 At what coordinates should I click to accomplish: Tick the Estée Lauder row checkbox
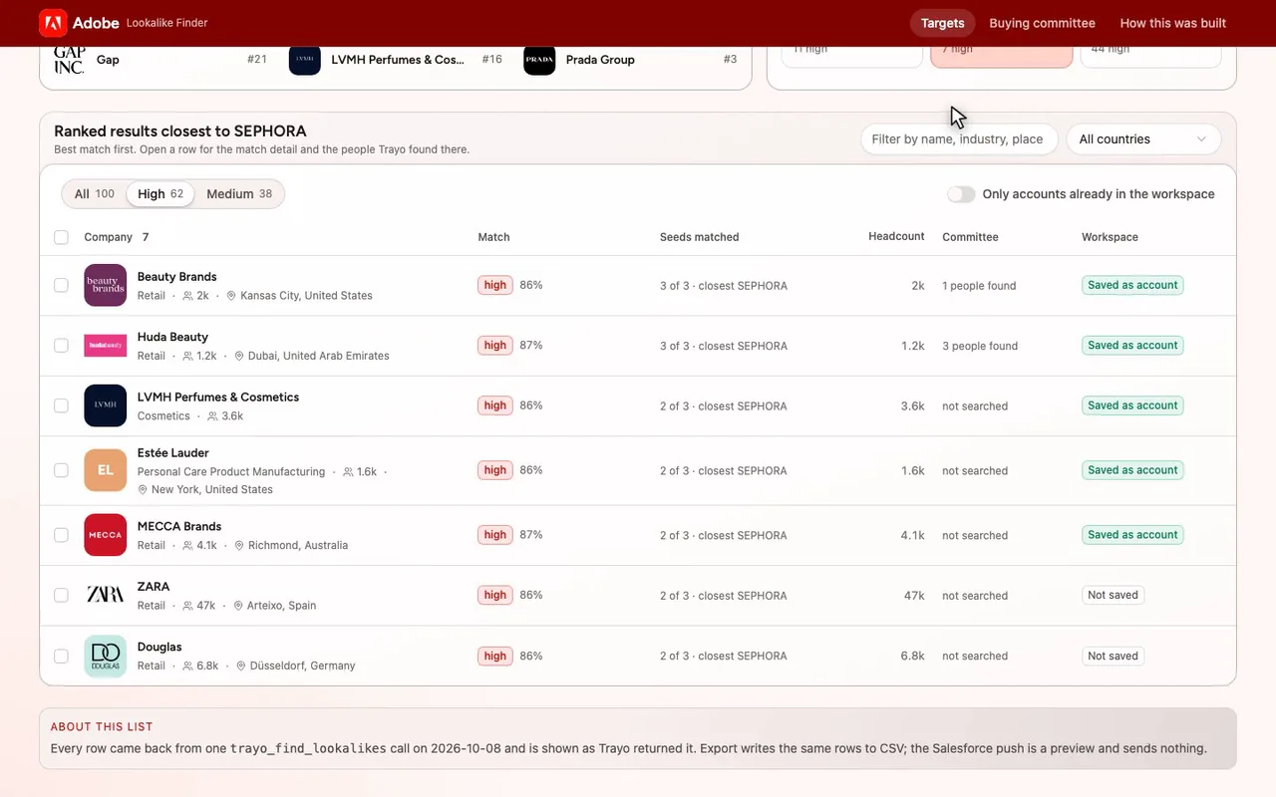point(61,470)
